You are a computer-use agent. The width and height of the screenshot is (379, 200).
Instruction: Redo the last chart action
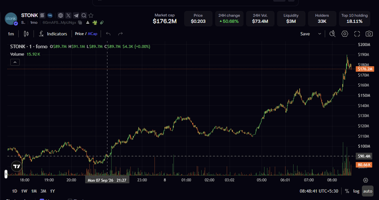pos(120,34)
